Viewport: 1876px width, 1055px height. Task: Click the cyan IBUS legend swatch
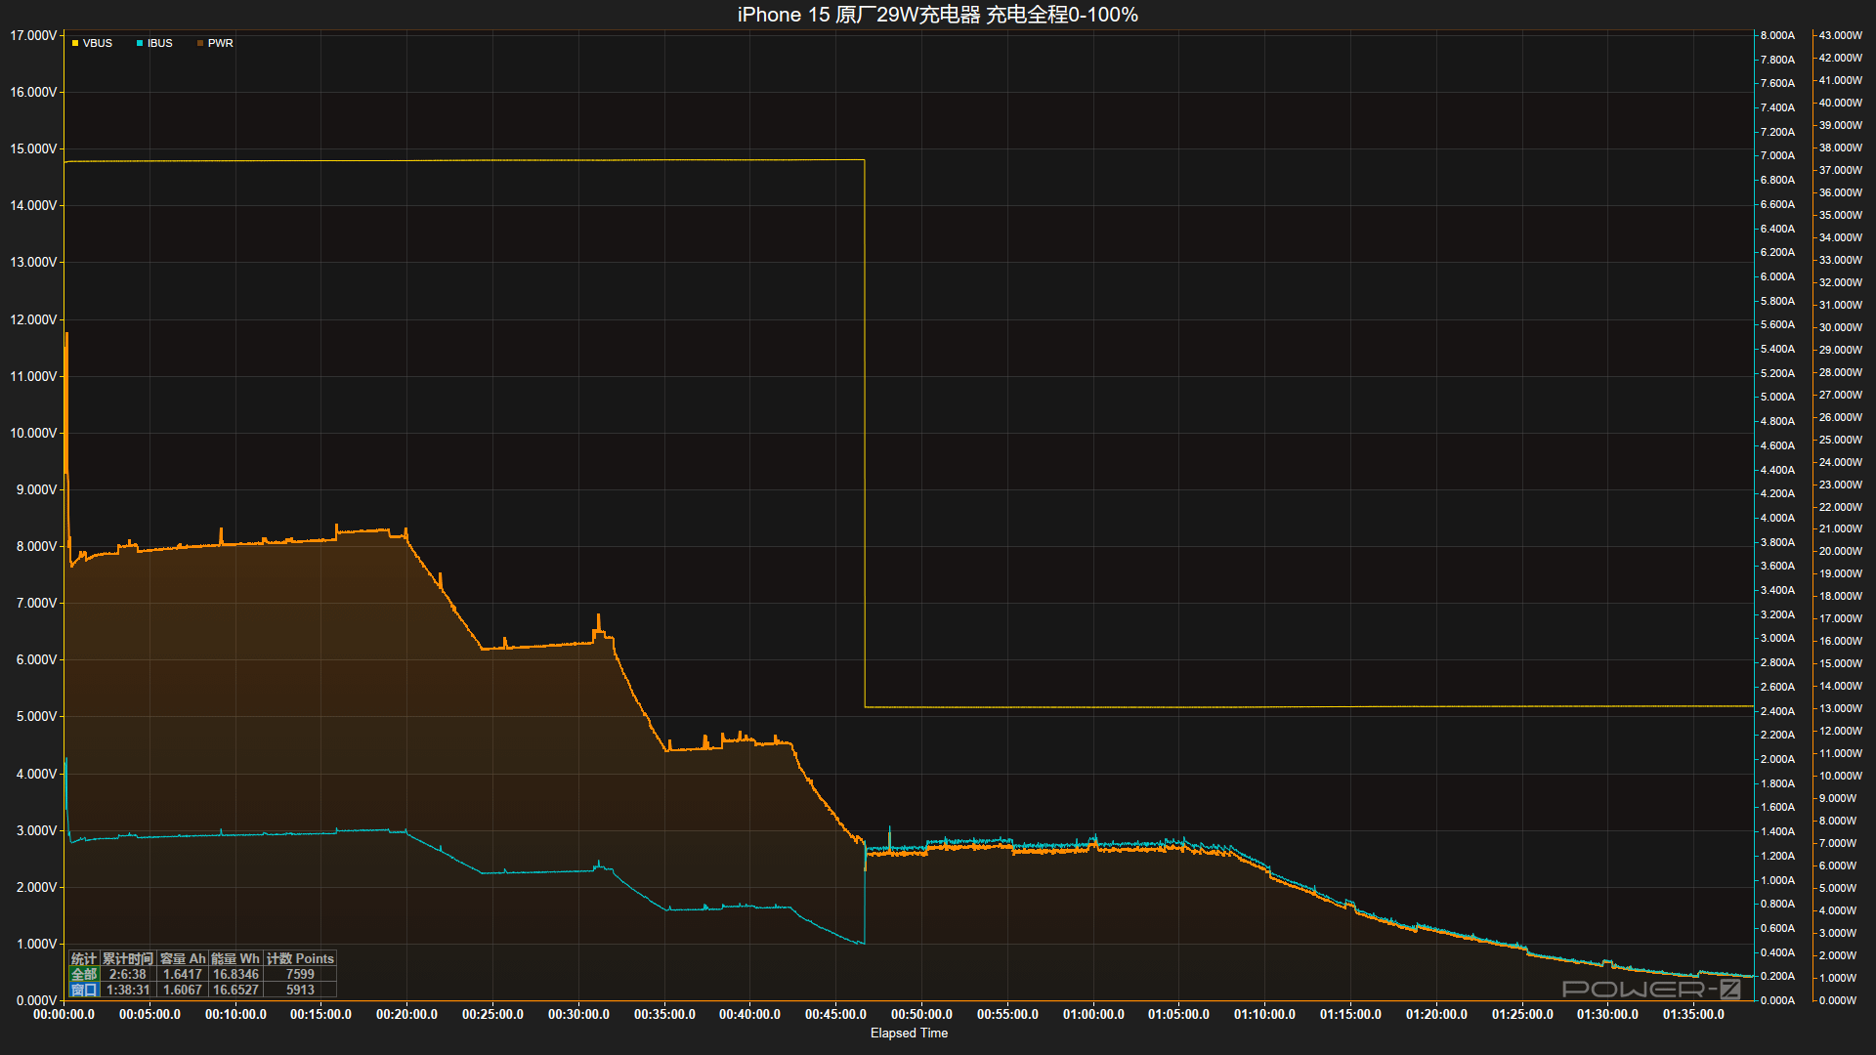(x=140, y=43)
